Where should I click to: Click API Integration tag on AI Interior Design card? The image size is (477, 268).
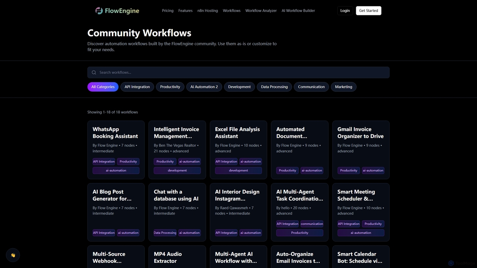pos(226,233)
